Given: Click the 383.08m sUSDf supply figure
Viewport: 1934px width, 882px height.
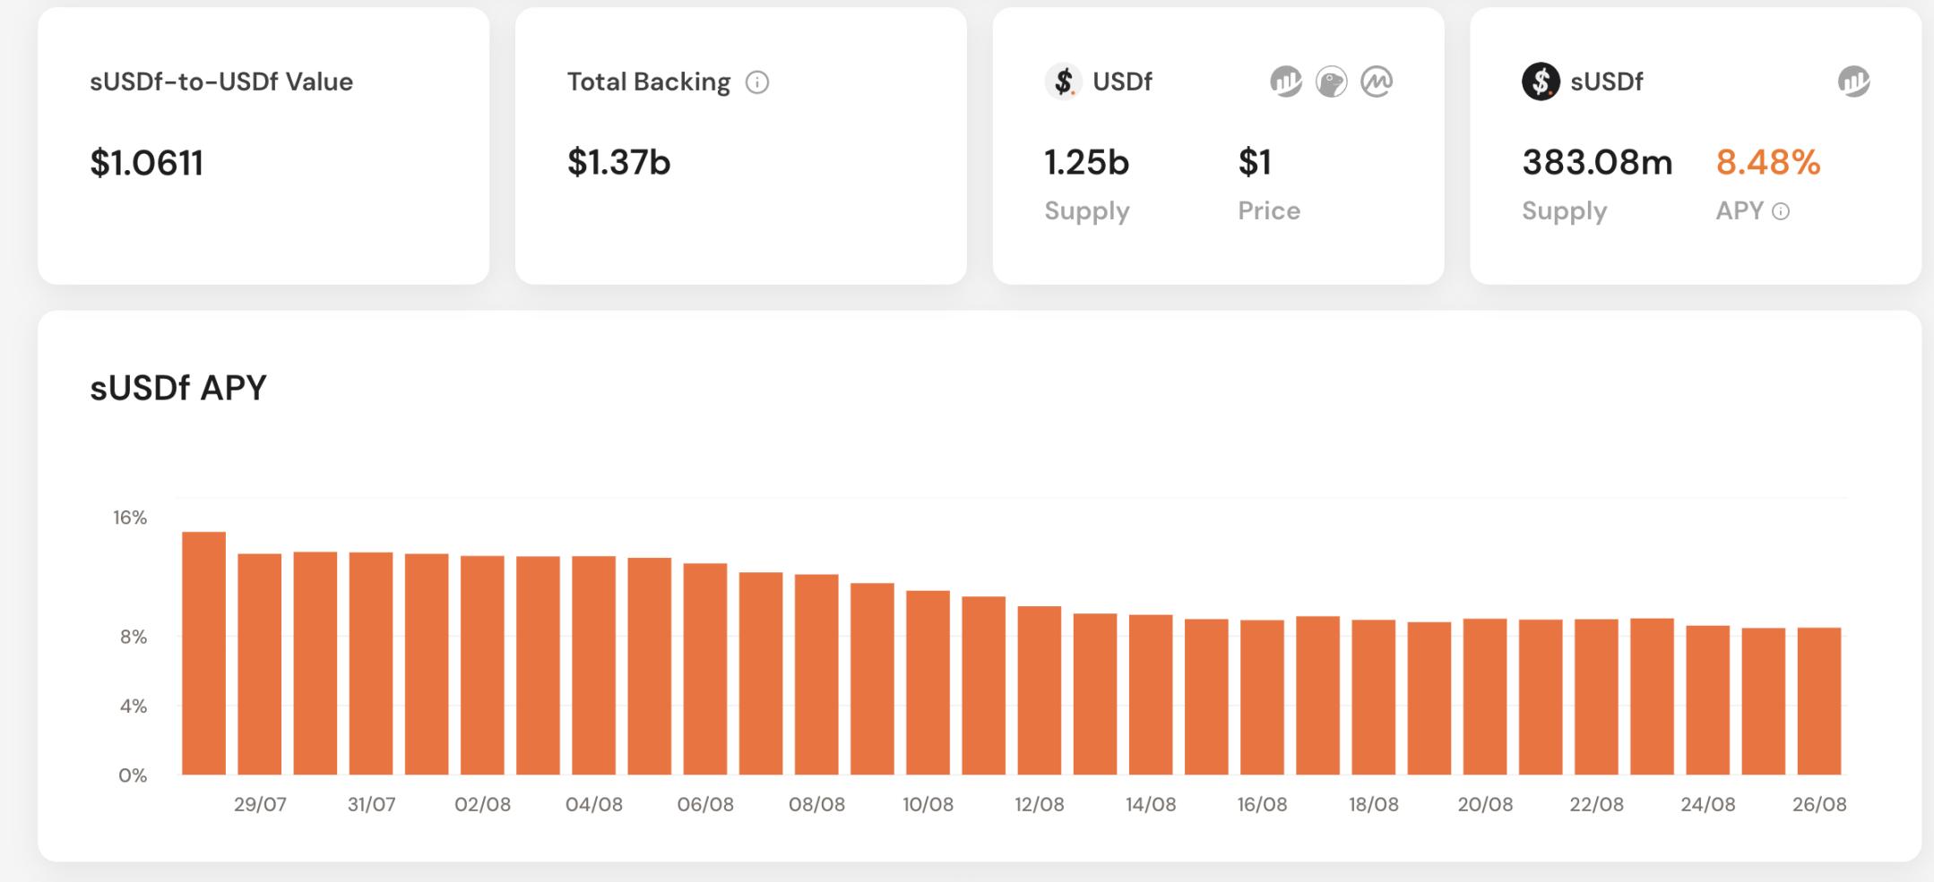Looking at the screenshot, I should pyautogui.click(x=1596, y=162).
